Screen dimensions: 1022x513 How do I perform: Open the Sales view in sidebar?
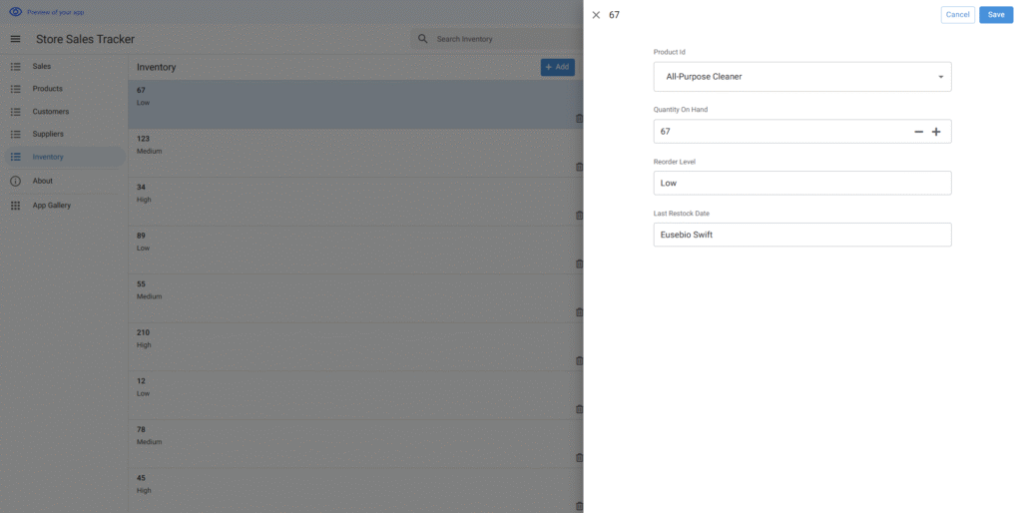point(42,66)
